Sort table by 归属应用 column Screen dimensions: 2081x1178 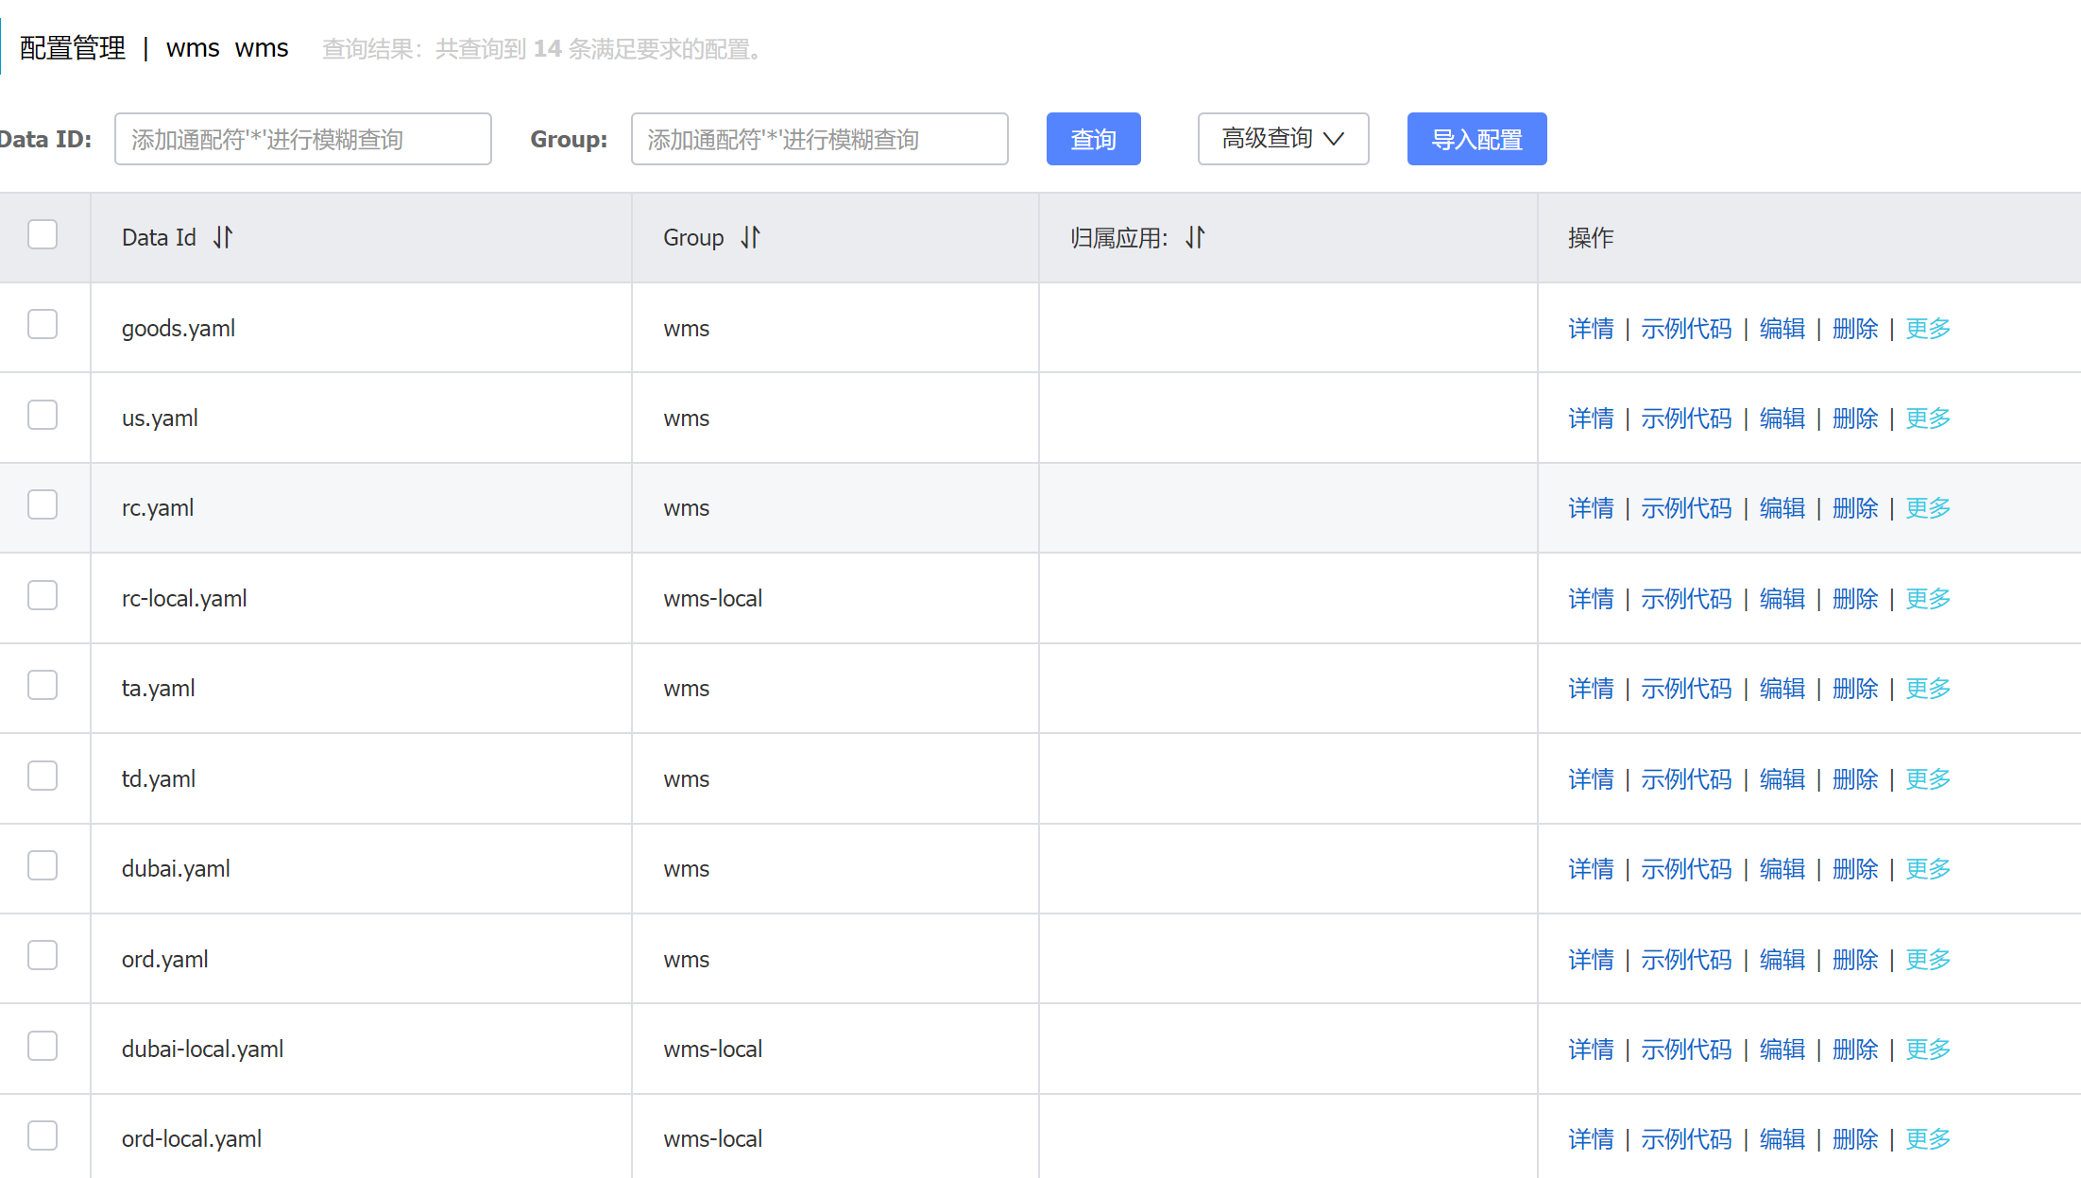(1196, 237)
